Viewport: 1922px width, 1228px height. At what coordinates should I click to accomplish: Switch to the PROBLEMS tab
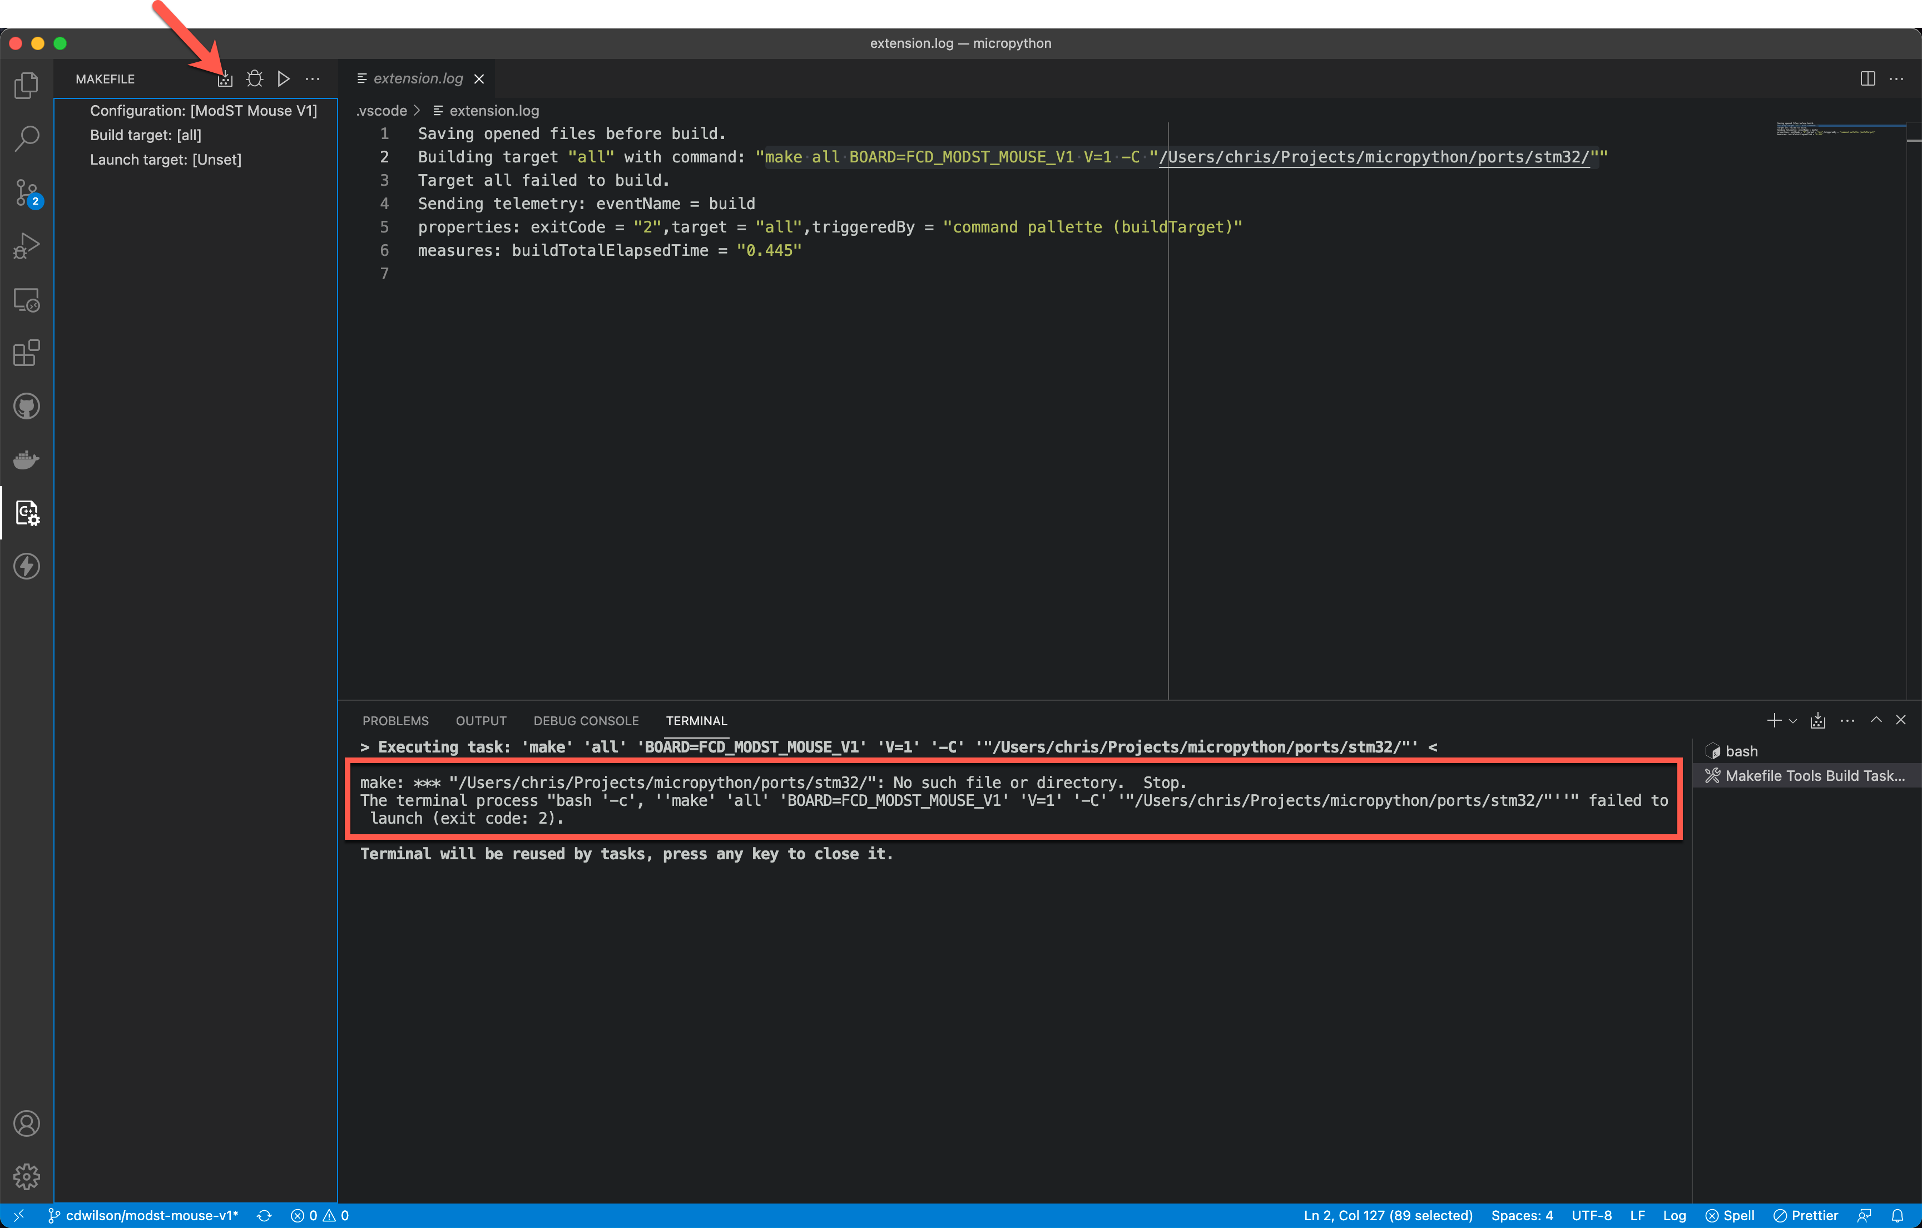coord(395,721)
